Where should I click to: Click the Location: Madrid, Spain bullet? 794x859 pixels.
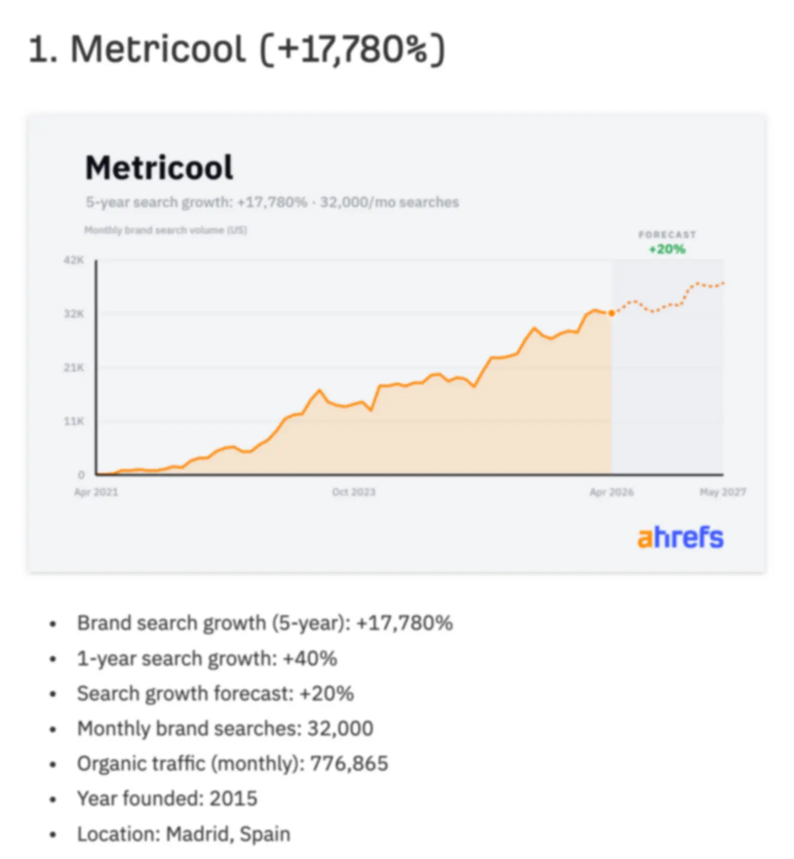point(184,834)
